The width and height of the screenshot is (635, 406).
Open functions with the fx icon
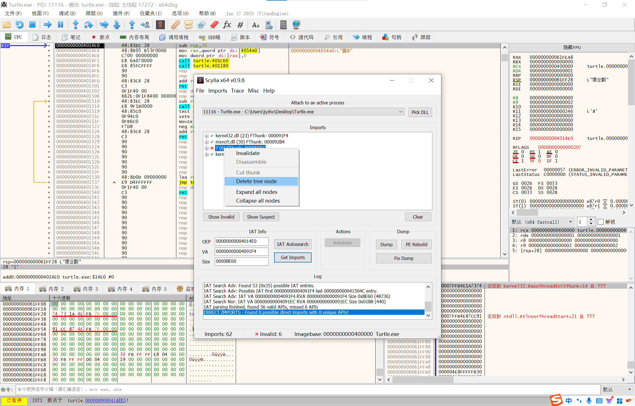pos(227,25)
